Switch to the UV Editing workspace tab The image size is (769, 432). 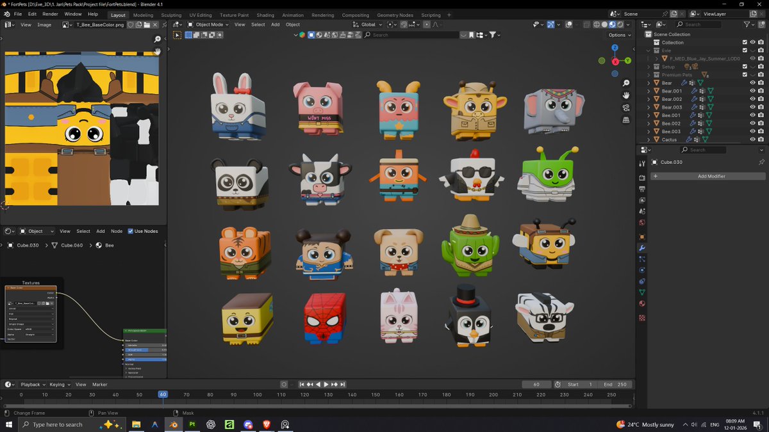coord(200,15)
